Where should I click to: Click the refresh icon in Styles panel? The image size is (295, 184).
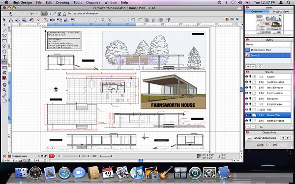tap(260, 66)
